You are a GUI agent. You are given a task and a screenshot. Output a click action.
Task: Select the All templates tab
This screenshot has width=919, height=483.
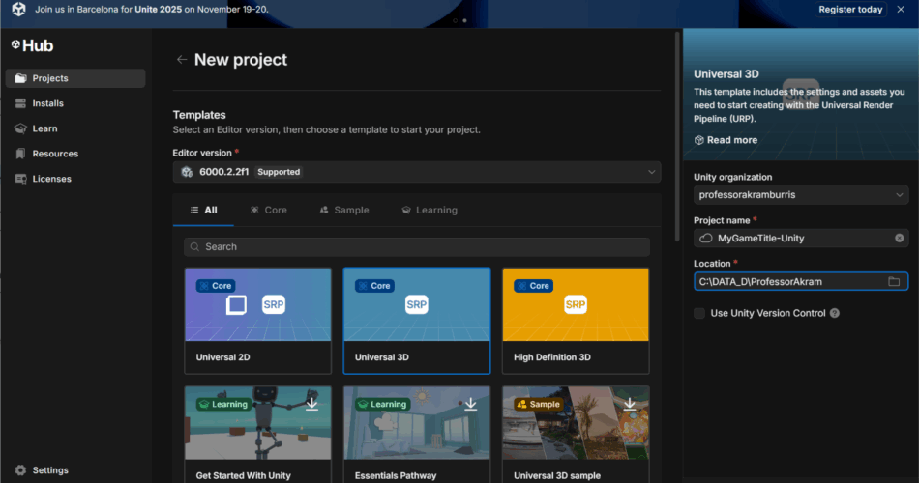[203, 211]
